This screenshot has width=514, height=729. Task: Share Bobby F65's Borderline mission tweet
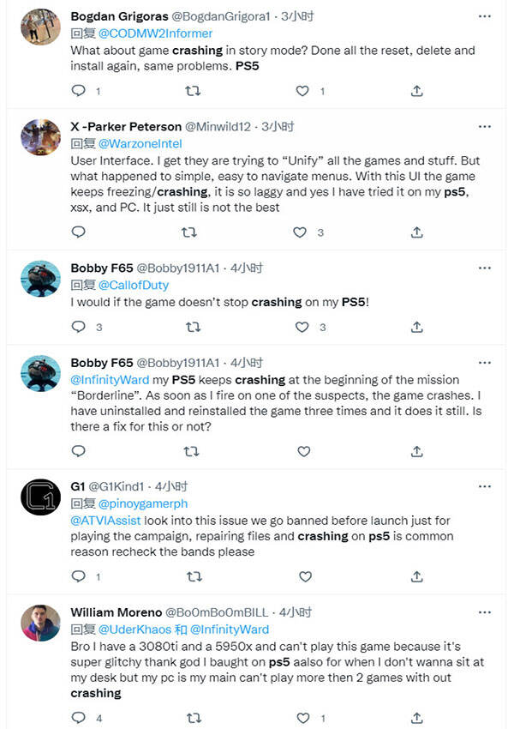416,451
